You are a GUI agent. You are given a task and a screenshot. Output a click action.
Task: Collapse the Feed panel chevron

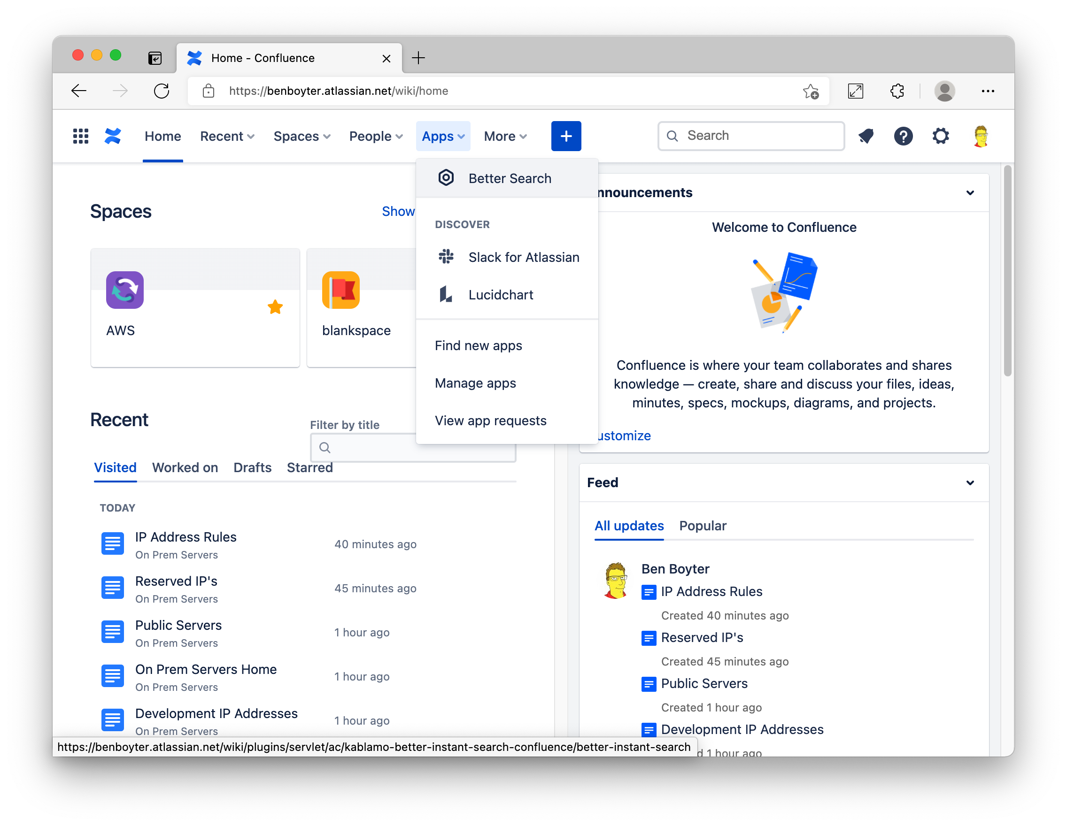pyautogui.click(x=970, y=483)
